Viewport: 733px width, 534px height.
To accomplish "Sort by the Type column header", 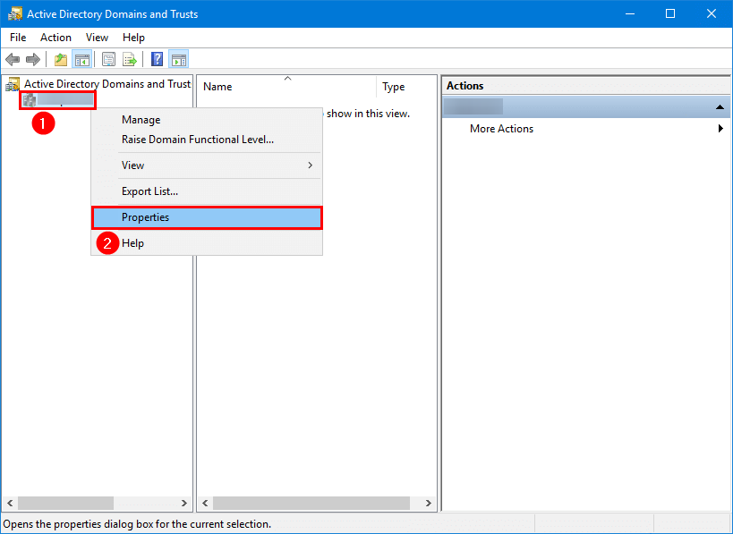I will click(405, 87).
